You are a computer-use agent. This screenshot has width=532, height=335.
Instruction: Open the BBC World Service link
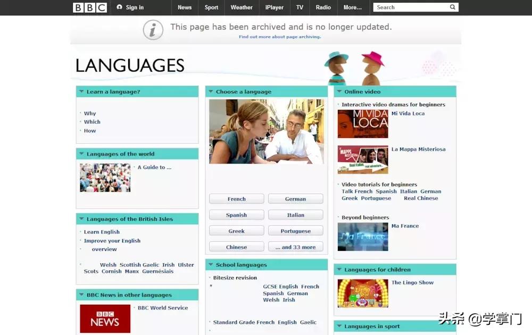click(162, 307)
